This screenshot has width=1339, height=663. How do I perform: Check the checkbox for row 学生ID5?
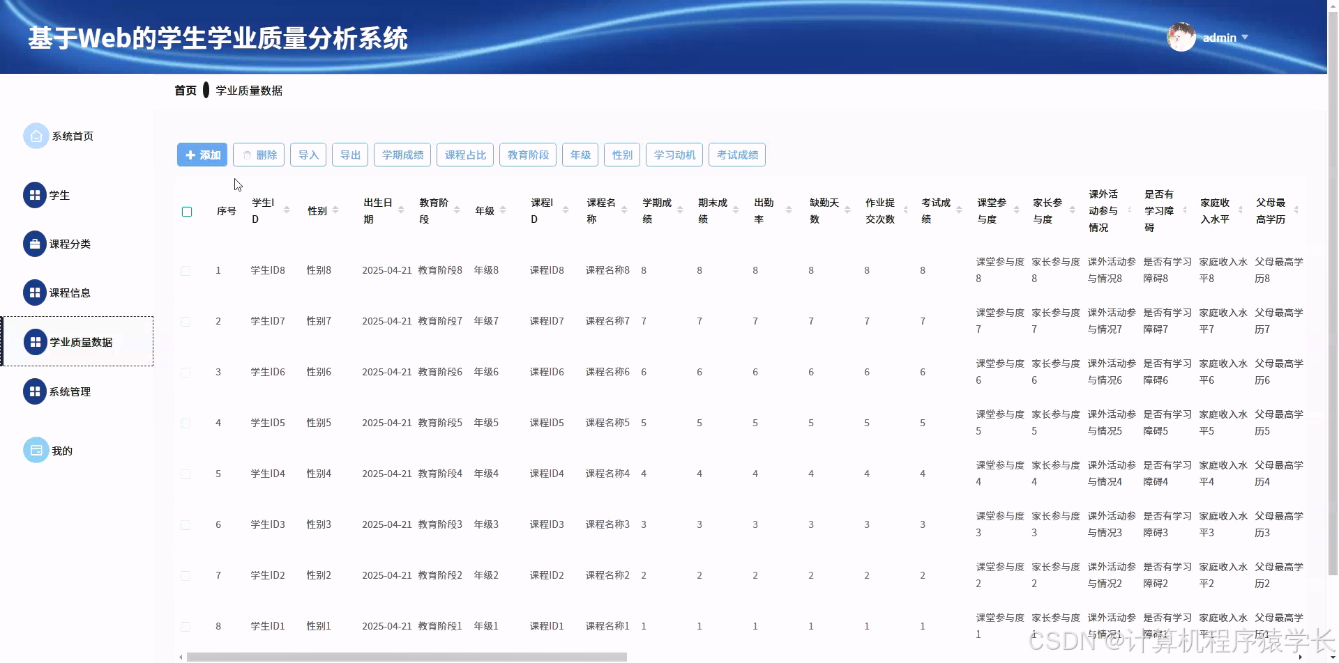coord(186,423)
